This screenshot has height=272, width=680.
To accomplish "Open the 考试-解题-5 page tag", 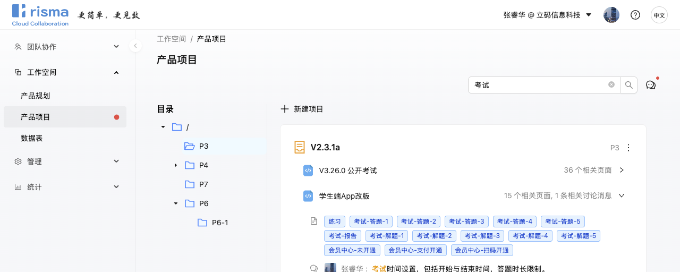I will pos(579,236).
